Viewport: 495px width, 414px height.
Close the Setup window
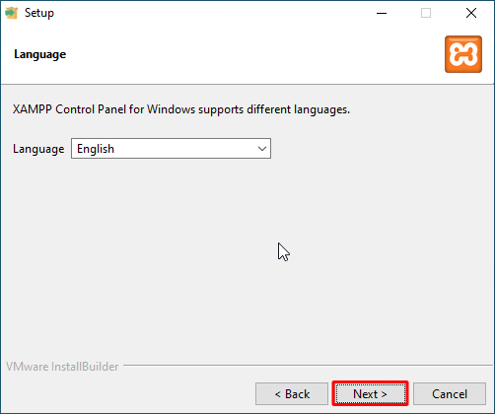(x=471, y=13)
